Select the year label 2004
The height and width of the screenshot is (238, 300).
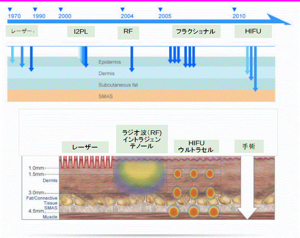point(127,16)
